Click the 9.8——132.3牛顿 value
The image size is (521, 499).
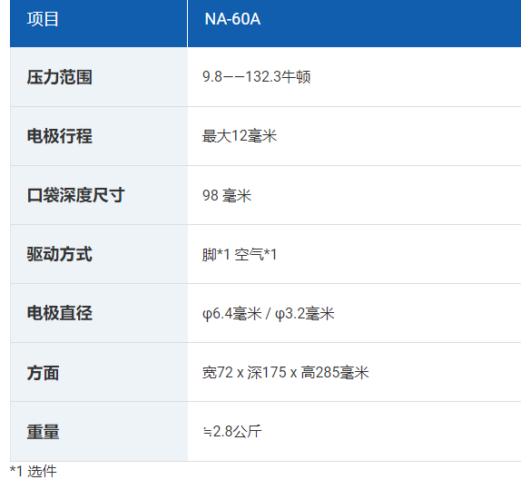(x=257, y=77)
